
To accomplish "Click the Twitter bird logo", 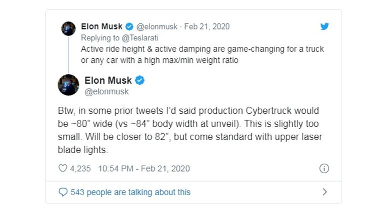I will pos(324,26).
